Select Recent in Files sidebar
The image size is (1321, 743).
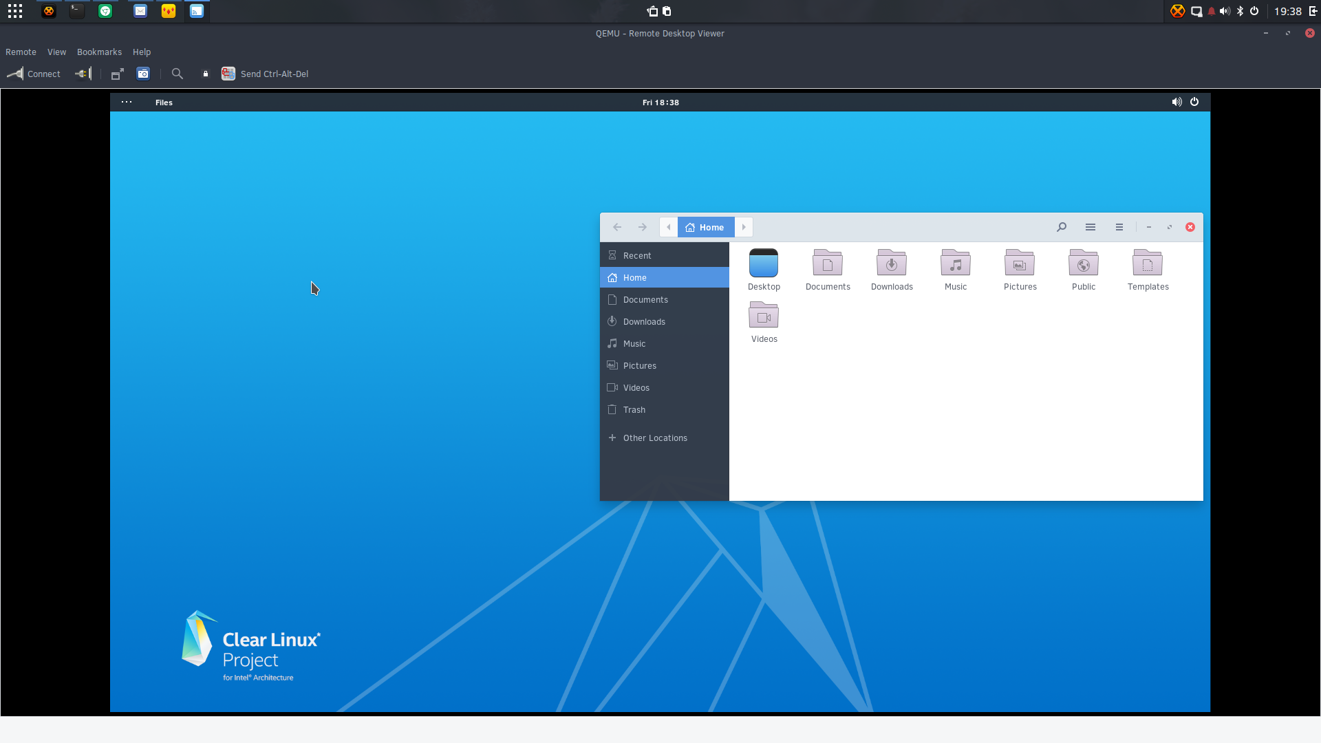tap(665, 255)
